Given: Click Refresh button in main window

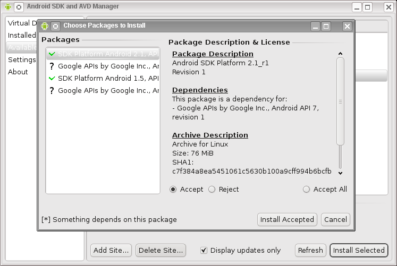Looking at the screenshot, I should click(310, 250).
